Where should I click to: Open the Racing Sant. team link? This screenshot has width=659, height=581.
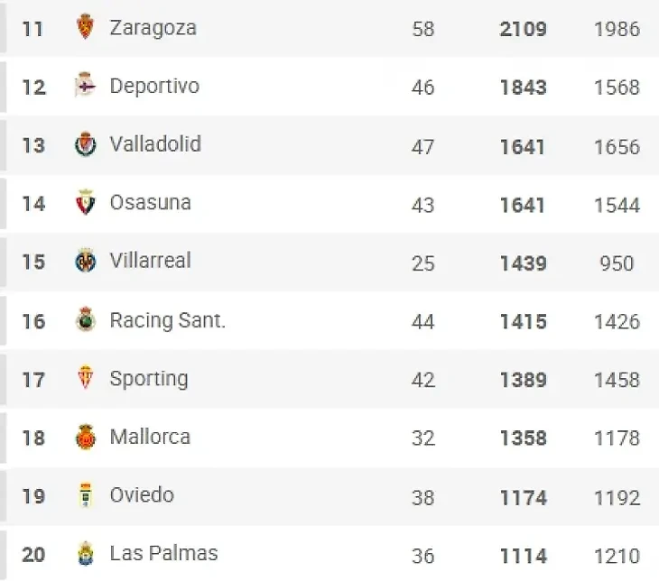click(168, 320)
